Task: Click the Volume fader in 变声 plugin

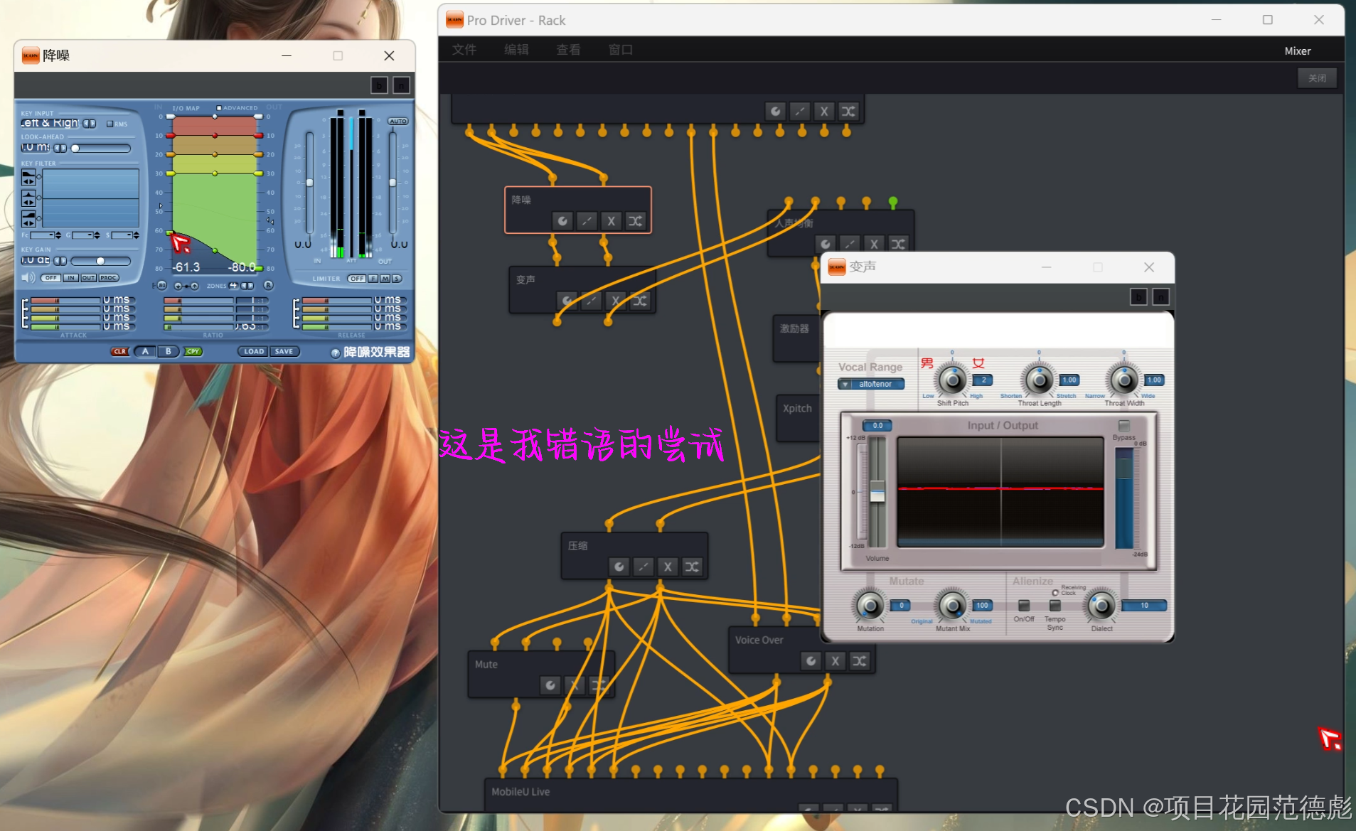Action: pos(877,492)
